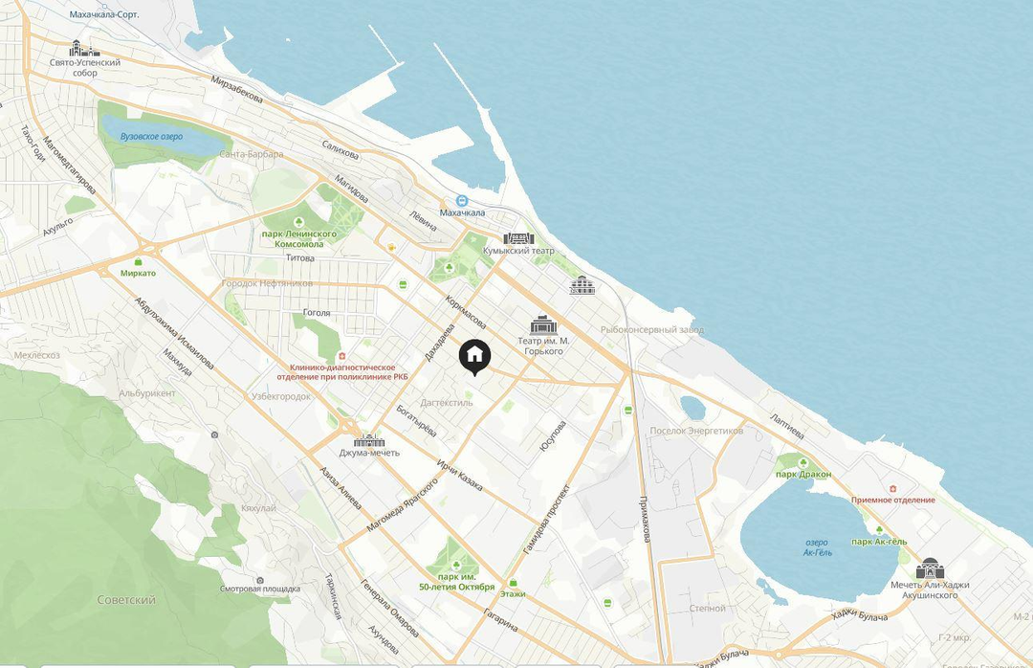This screenshot has width=1033, height=668.
Task: Click the Миркато shopping icon
Action: click(139, 262)
